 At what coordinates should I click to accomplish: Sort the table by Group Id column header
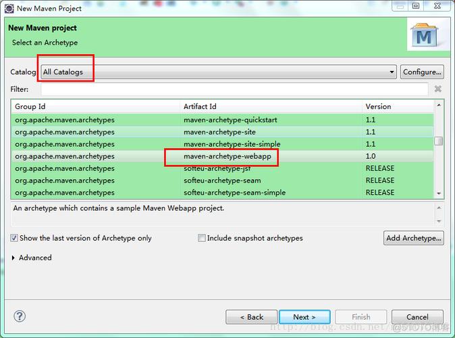[x=95, y=106]
